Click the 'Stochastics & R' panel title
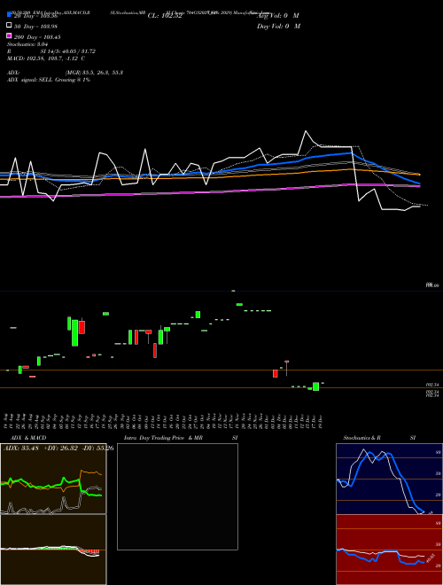This screenshot has height=585, width=443. point(361,438)
